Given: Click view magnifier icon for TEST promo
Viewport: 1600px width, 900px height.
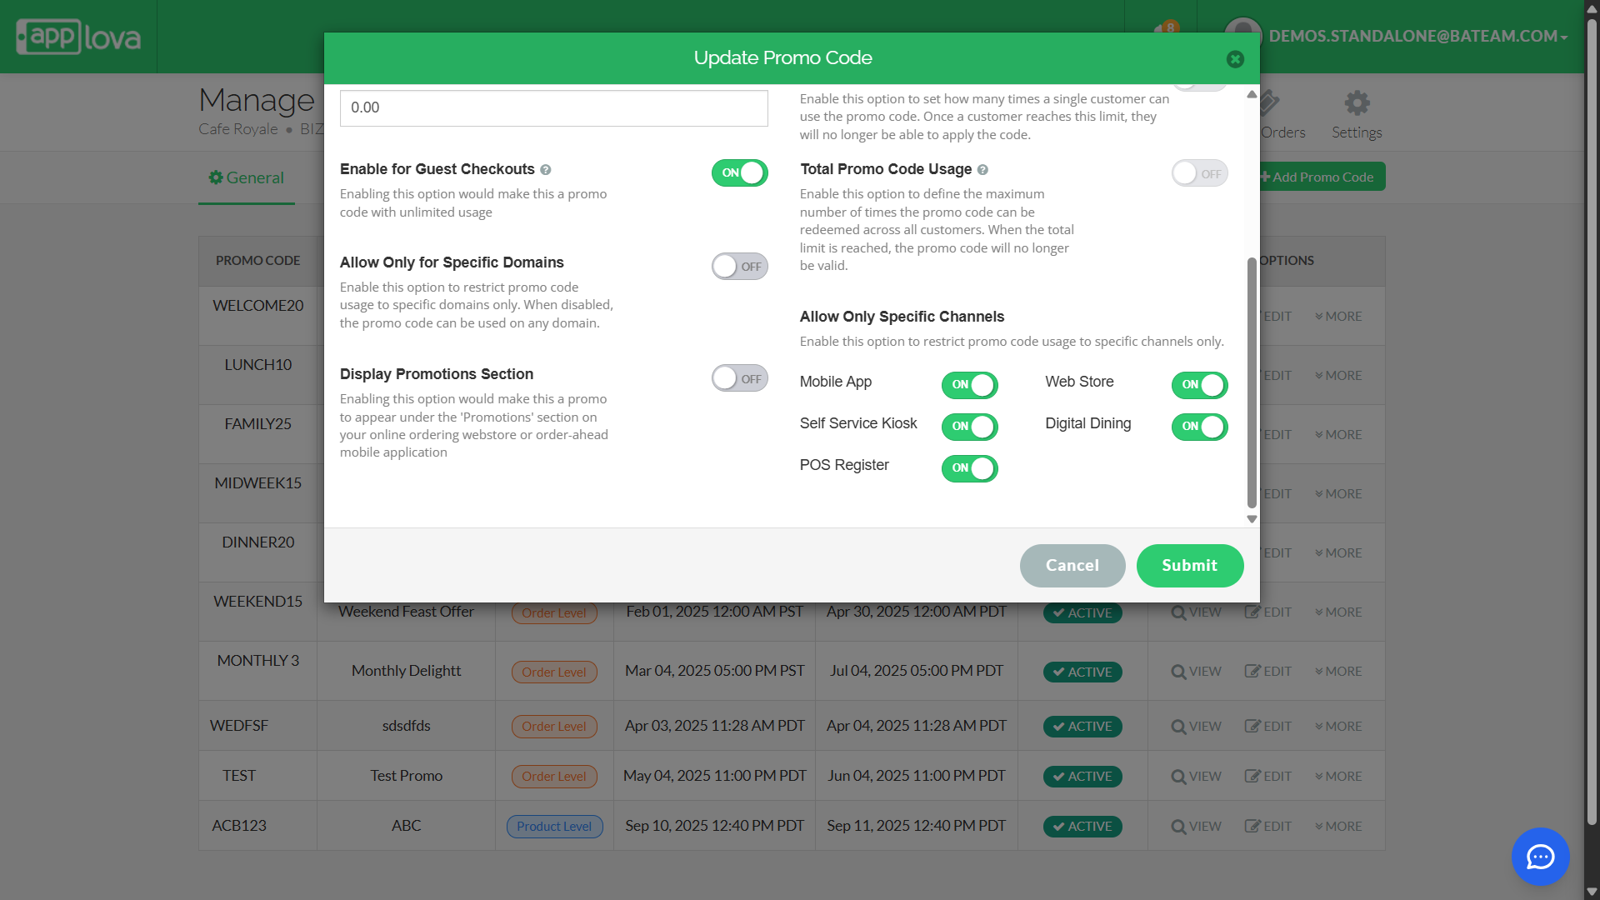Looking at the screenshot, I should click(1178, 777).
